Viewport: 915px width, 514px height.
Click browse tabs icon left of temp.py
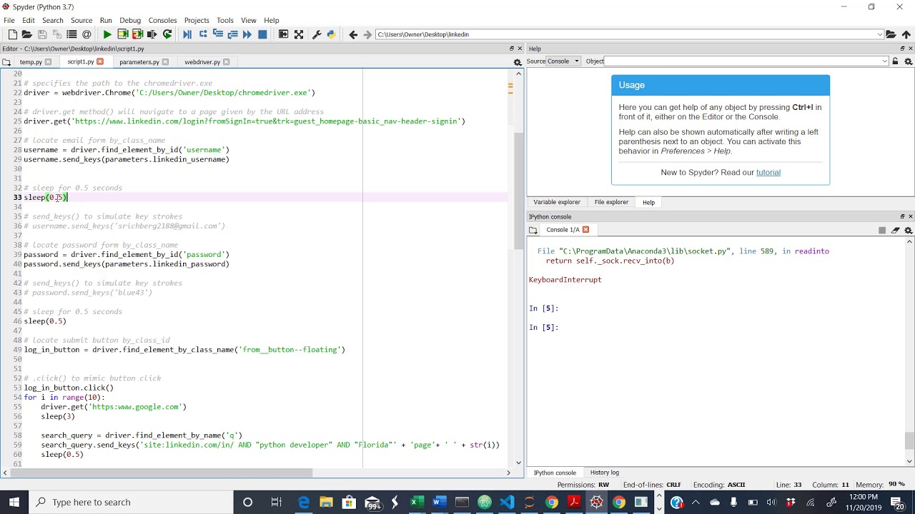click(6, 62)
